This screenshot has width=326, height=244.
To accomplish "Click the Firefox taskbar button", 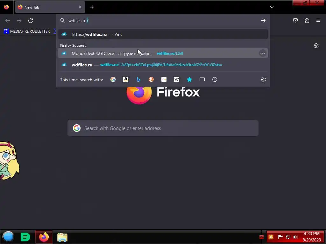I will 44,237.
